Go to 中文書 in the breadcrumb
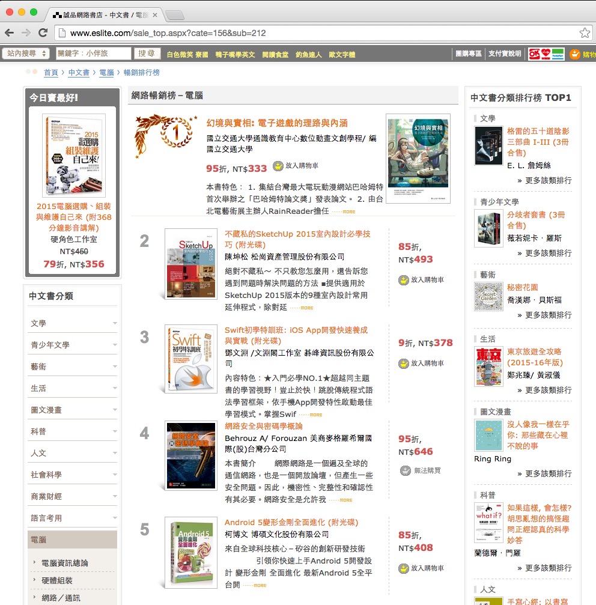Viewport: 596px width, 605px height. (79, 73)
